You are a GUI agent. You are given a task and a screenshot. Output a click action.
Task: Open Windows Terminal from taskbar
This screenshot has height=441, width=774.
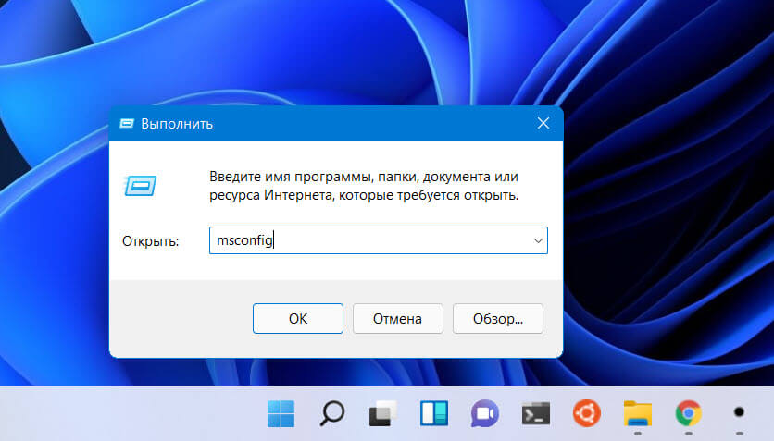click(536, 413)
